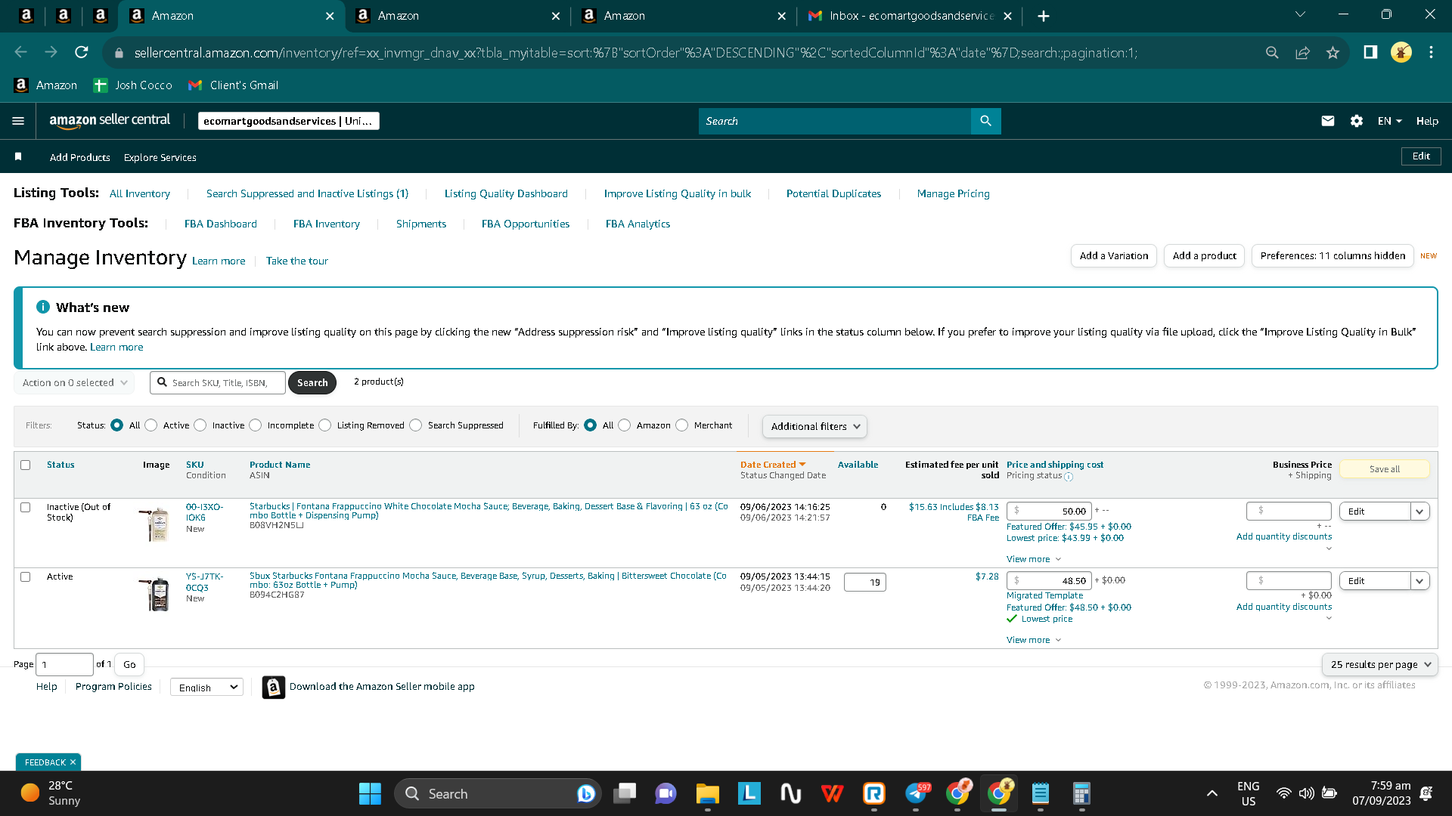The height and width of the screenshot is (816, 1452).
Task: Open the Shipments tool
Action: pyautogui.click(x=421, y=224)
